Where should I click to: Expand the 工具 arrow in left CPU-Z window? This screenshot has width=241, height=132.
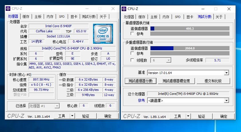[x=72, y=116]
